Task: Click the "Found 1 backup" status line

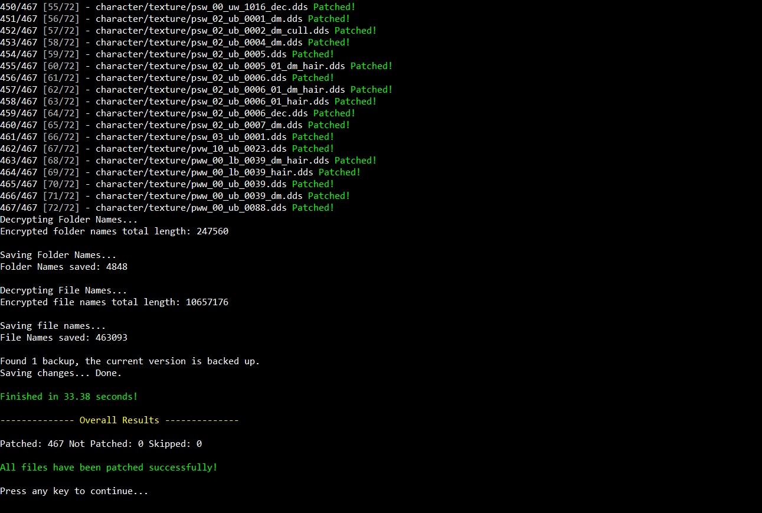Action: pos(130,361)
